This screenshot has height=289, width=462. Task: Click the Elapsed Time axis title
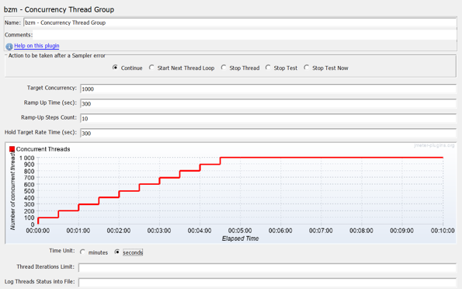coord(240,239)
